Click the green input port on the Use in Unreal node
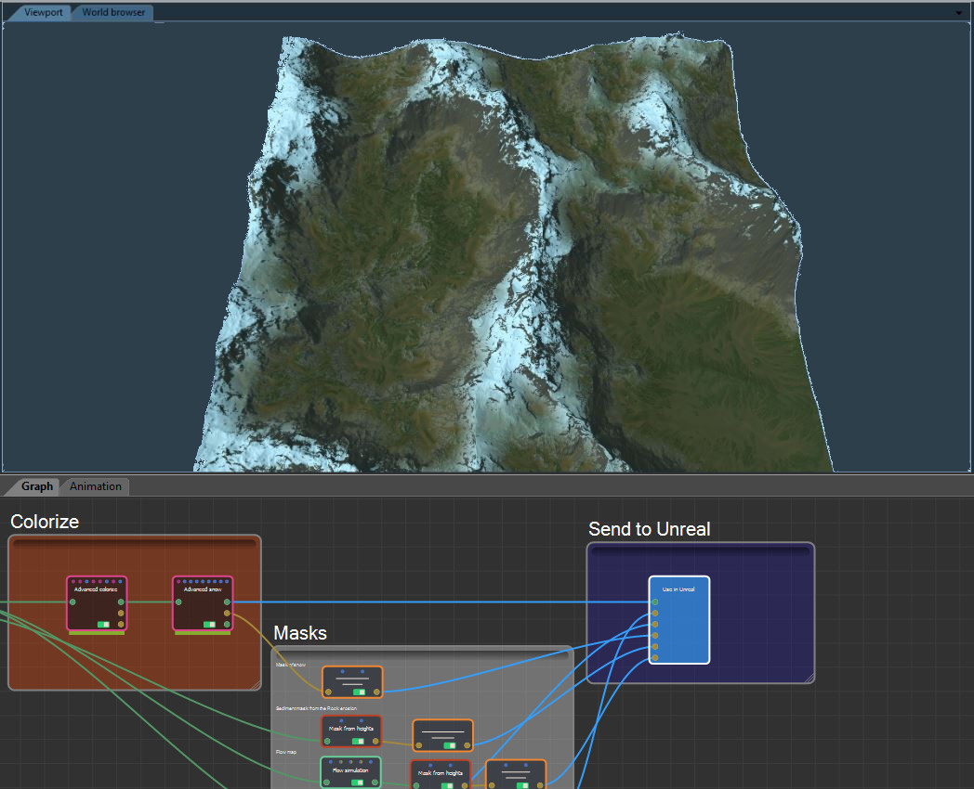 click(655, 601)
